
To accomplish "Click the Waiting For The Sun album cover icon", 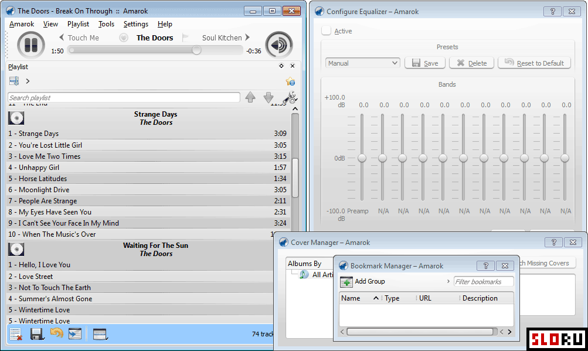I will pyautogui.click(x=16, y=250).
